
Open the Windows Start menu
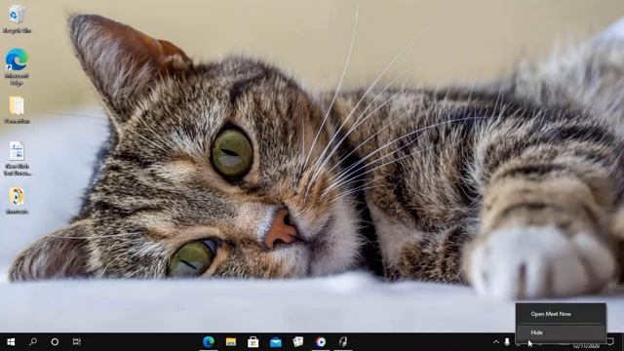[11, 342]
